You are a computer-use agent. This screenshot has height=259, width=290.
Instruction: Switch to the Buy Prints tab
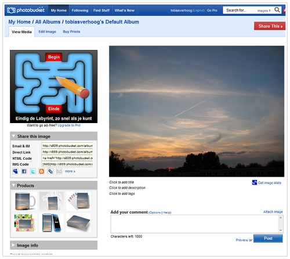pos(71,31)
